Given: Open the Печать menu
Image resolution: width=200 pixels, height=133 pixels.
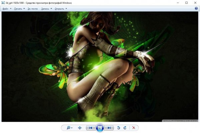Looking at the screenshot, I should pyautogui.click(x=18, y=9).
